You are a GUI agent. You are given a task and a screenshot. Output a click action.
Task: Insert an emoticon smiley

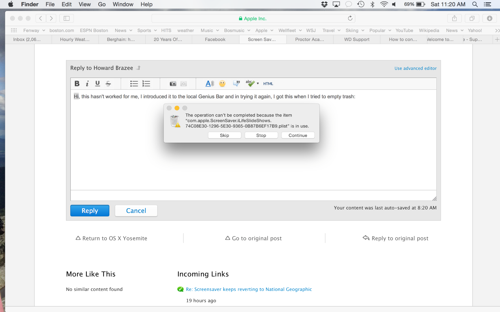tap(222, 83)
